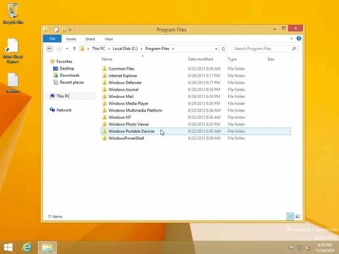Select the Common Files folder
Screen dimensions: 339x254
pyautogui.click(x=196, y=69)
